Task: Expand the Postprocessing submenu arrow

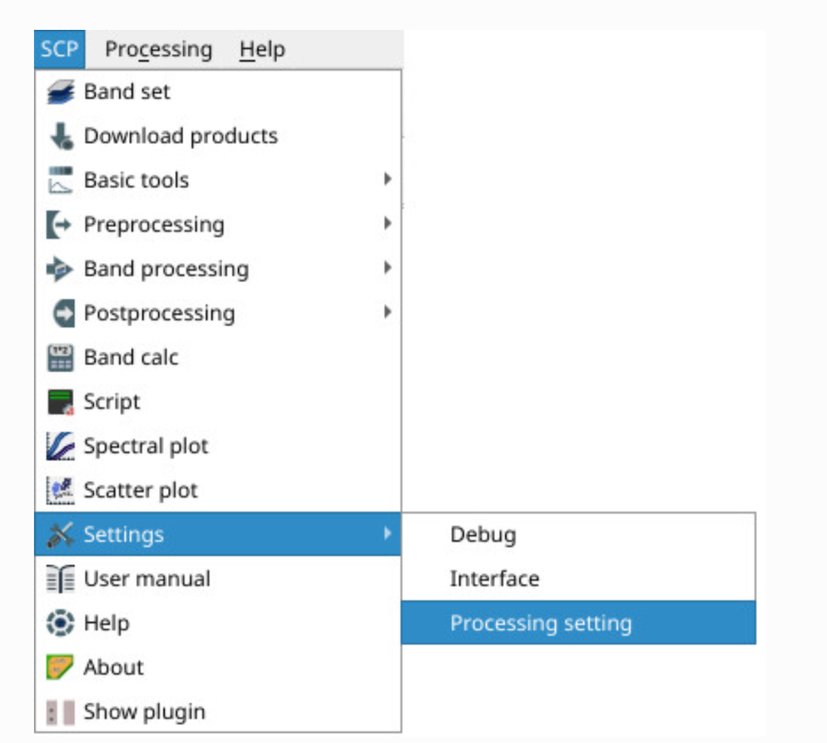Action: point(388,313)
